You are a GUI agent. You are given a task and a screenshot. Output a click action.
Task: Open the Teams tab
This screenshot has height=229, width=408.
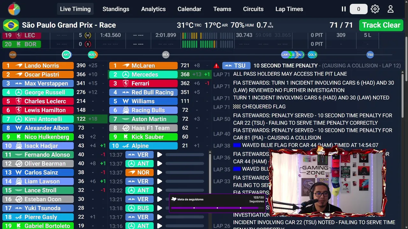222,9
